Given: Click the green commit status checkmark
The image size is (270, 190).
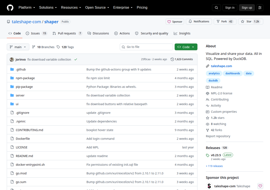Looking at the screenshot, I should click(76, 59).
